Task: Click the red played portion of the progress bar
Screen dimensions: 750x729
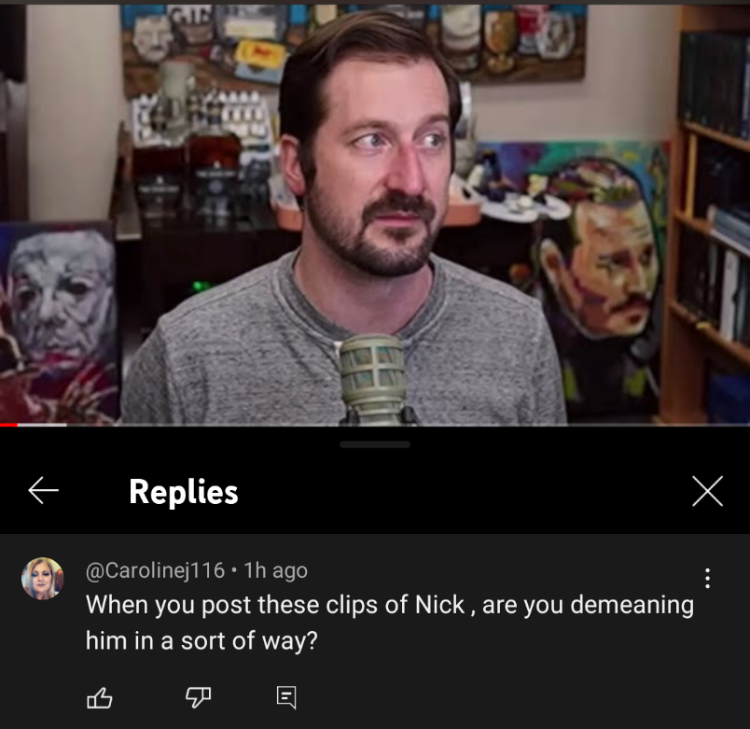Action: [8, 425]
